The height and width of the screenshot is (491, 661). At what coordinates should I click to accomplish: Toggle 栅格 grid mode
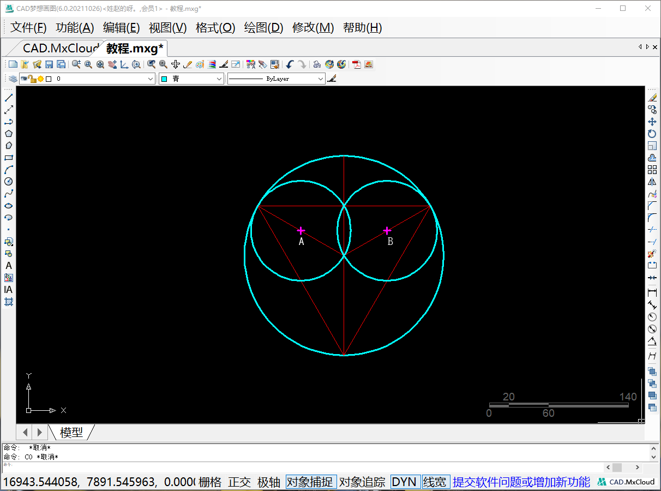[x=210, y=482]
